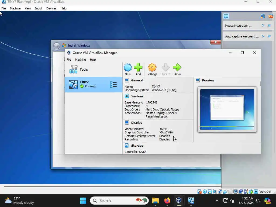Image resolution: width=276 pixels, height=207 pixels.
Task: Open File menu of TINY7 VM window
Action: click(x=4, y=8)
